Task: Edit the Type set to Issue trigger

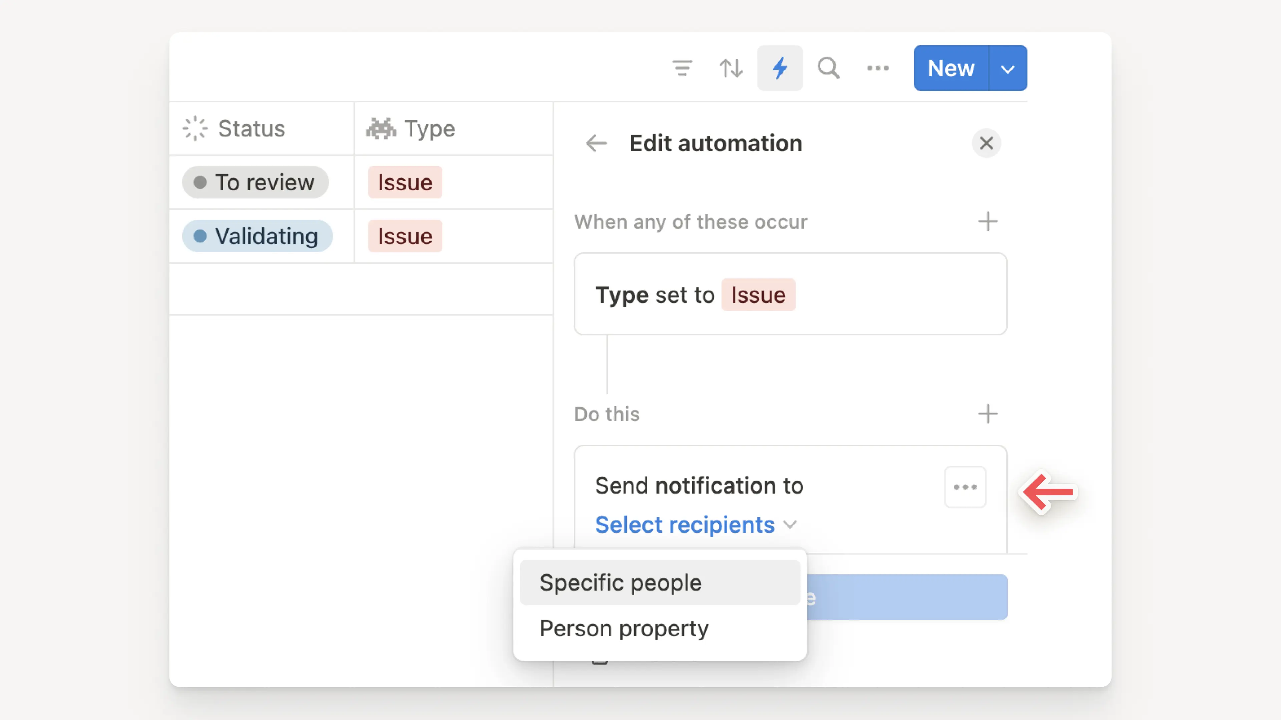Action: point(791,294)
